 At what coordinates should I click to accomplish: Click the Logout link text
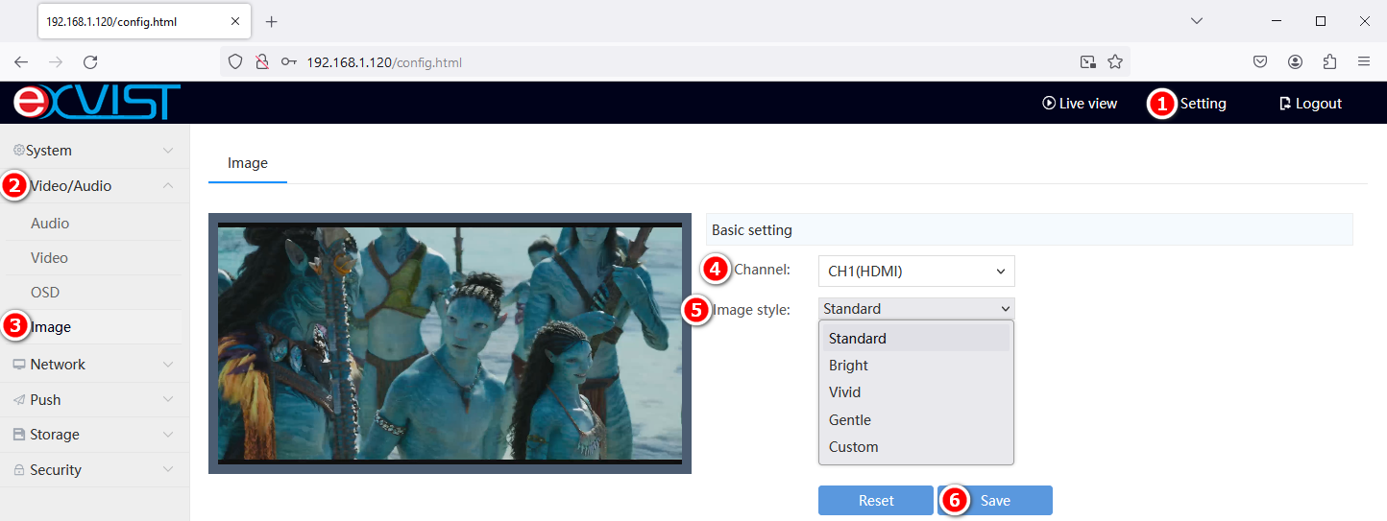coord(1319,104)
